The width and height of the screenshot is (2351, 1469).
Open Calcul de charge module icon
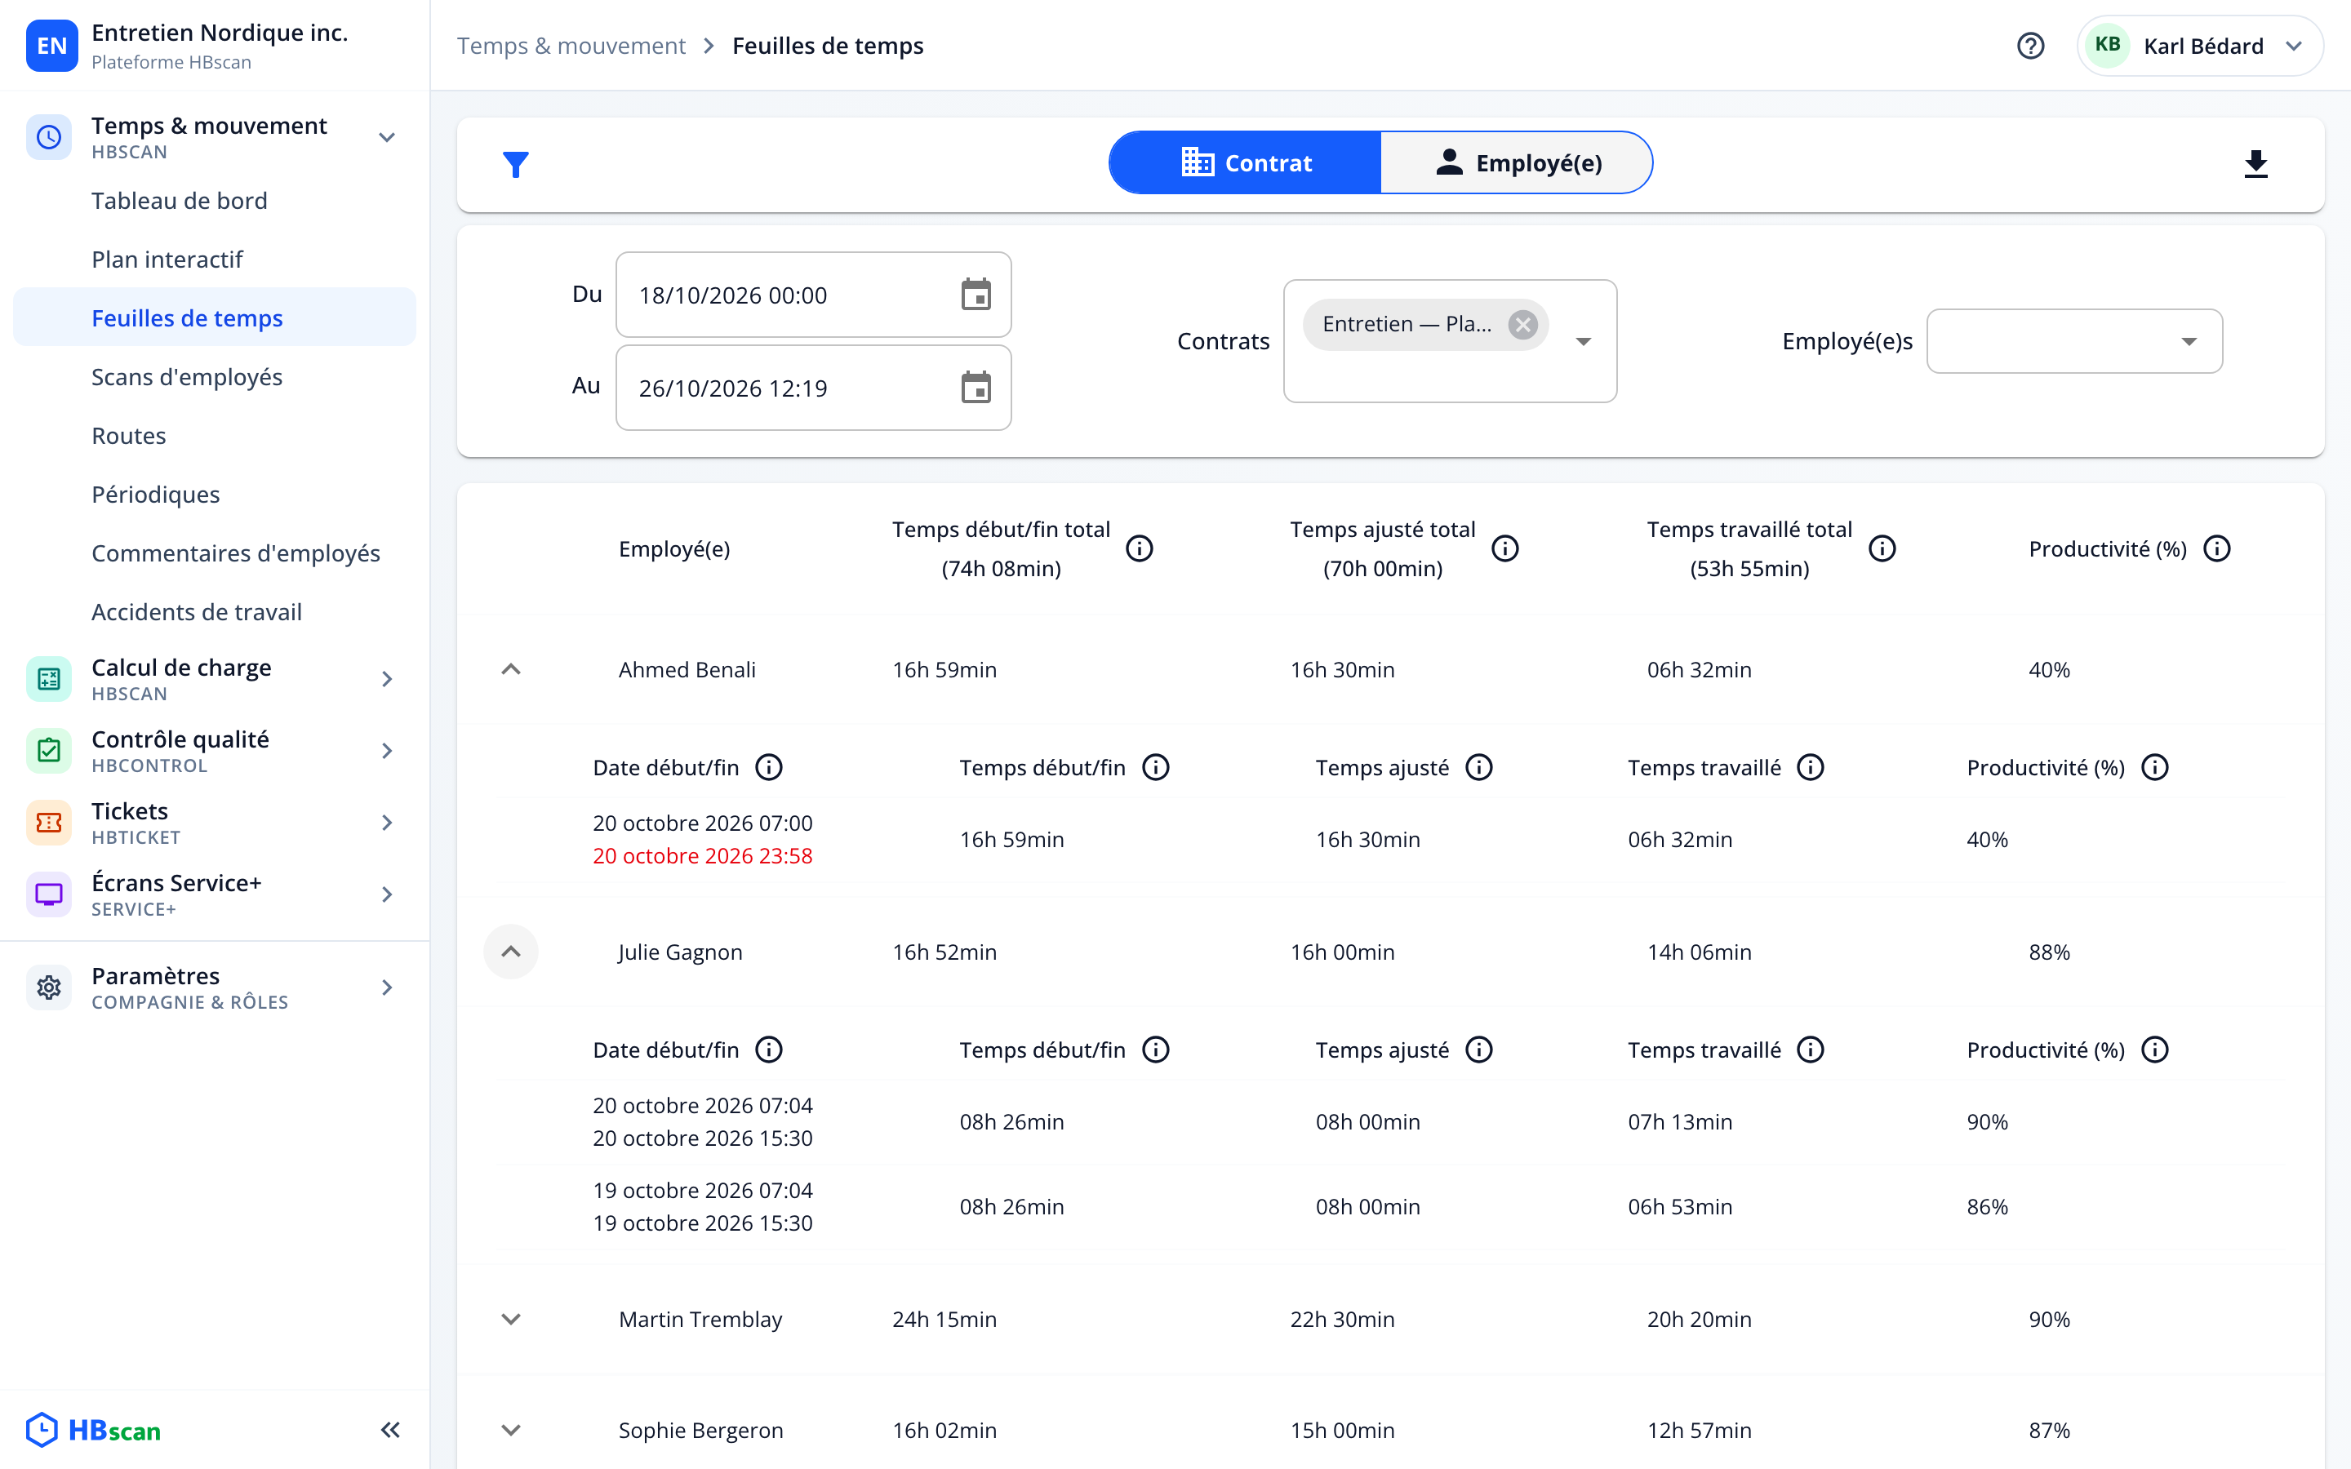49,679
